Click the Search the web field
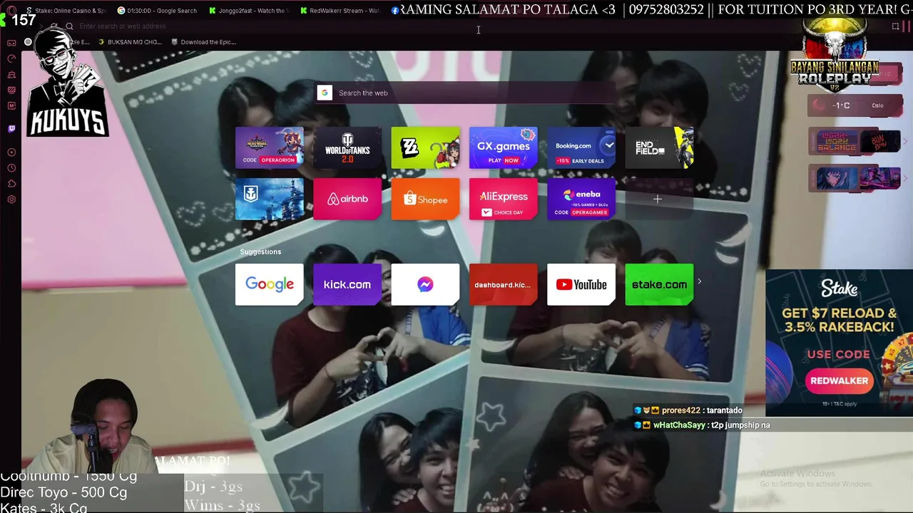Viewport: 913px width, 513px height. (466, 93)
